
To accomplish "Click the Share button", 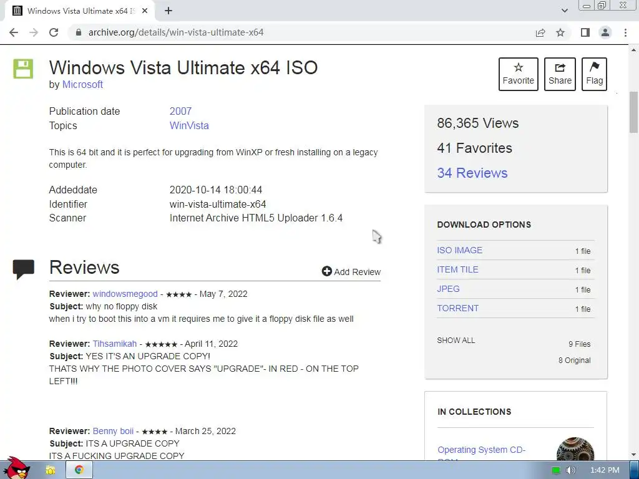I will tap(560, 74).
